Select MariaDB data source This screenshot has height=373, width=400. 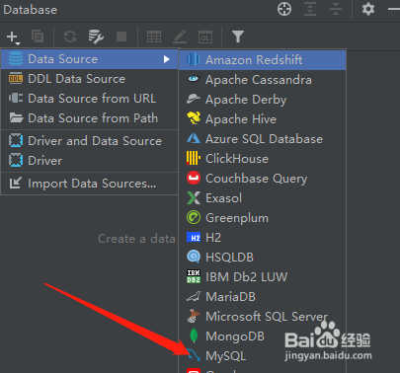263,297
